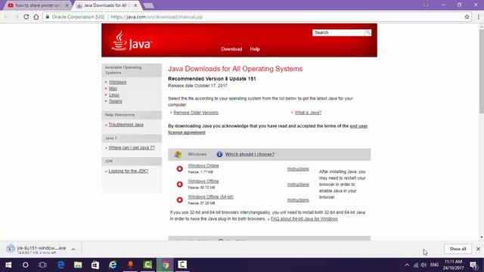This screenshot has width=484, height=272.
Task: Open the Windows Start menu
Action: pyautogui.click(x=8, y=265)
